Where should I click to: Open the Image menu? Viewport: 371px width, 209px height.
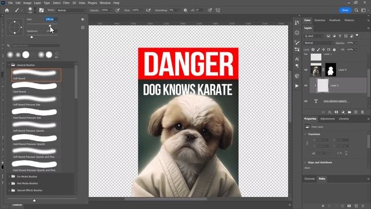tap(27, 3)
